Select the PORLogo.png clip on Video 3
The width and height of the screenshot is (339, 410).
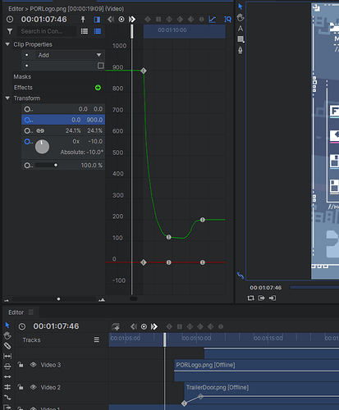coord(257,365)
